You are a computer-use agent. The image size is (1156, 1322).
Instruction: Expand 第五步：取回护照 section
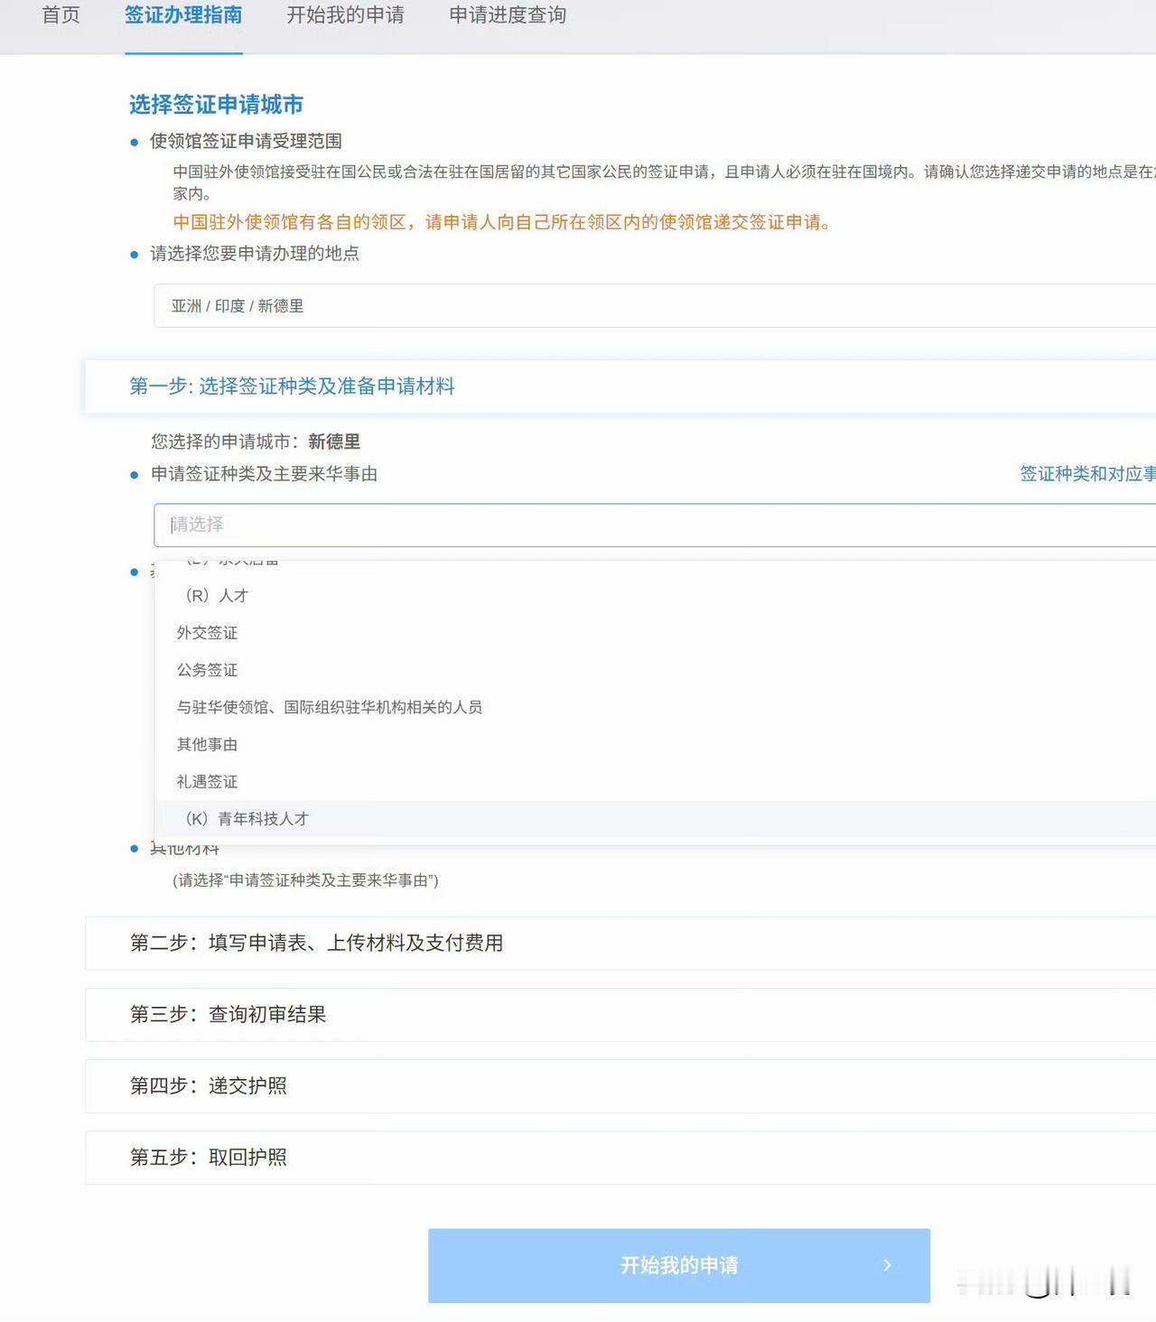click(x=620, y=1158)
